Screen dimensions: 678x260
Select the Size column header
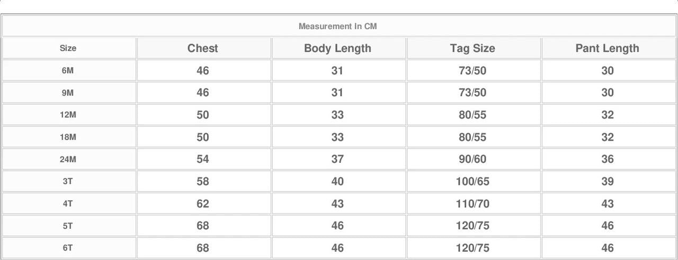(68, 48)
